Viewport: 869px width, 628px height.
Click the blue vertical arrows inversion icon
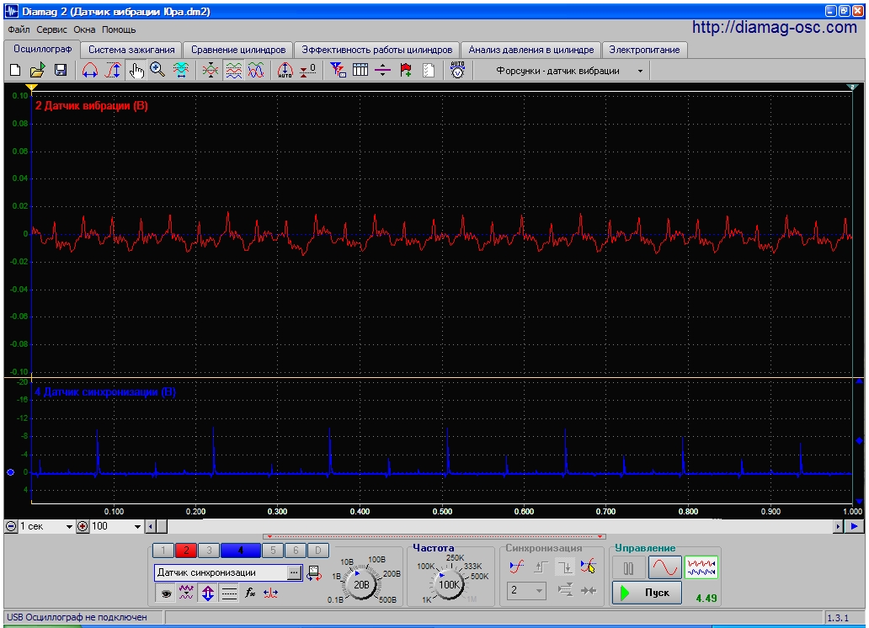(x=208, y=593)
